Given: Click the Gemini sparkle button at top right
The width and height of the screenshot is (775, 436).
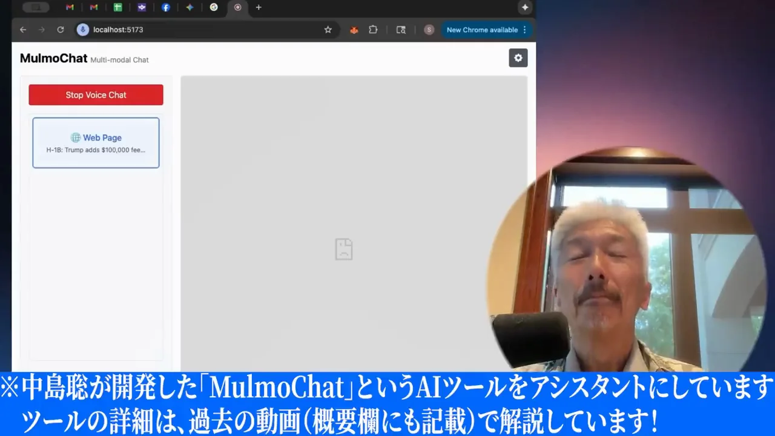Looking at the screenshot, I should (x=525, y=7).
